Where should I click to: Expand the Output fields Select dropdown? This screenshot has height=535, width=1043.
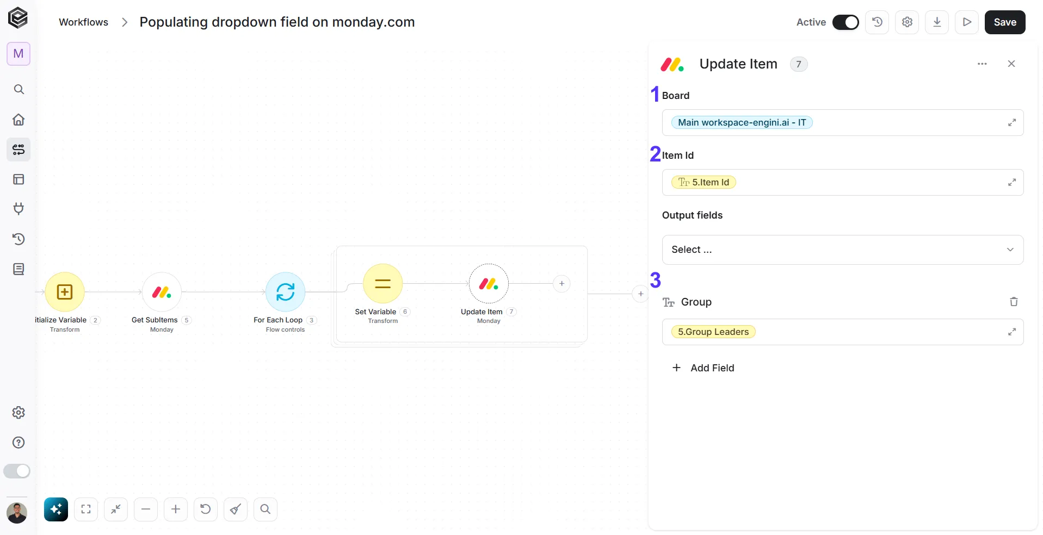pyautogui.click(x=843, y=250)
